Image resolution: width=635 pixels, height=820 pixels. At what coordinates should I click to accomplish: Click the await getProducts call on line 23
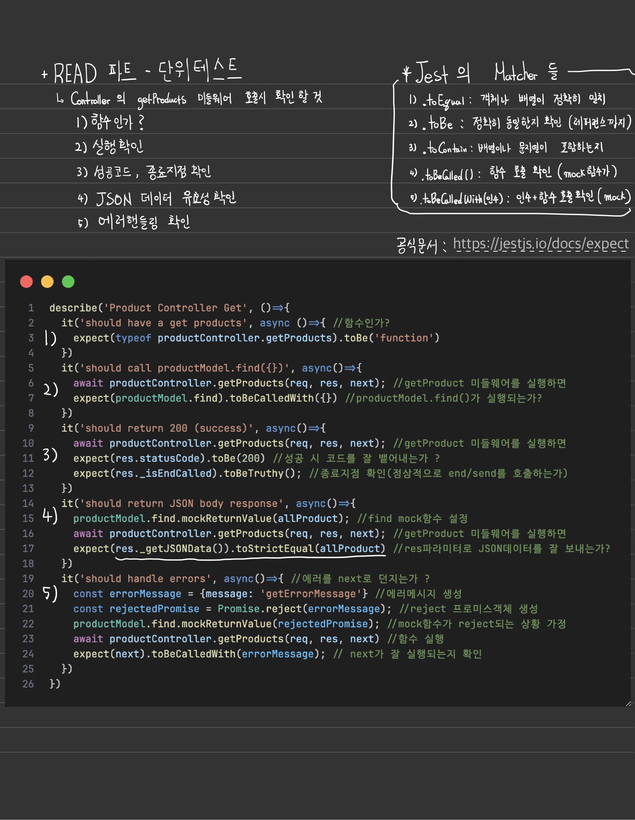[227, 639]
